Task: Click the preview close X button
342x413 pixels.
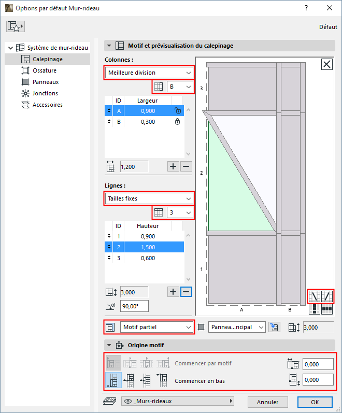Action: point(327,64)
